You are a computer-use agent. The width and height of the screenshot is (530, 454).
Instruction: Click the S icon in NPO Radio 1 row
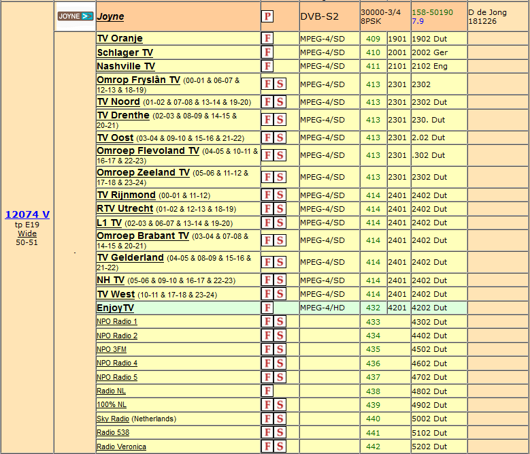pyautogui.click(x=280, y=321)
